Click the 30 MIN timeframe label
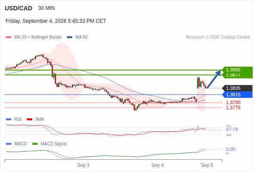The height and width of the screenshot is (172, 254). [46, 8]
